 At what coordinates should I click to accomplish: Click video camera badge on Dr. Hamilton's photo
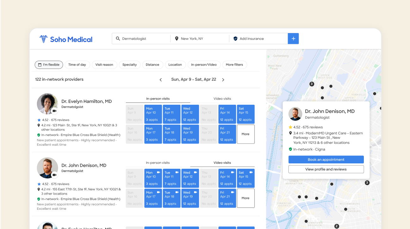[54, 111]
